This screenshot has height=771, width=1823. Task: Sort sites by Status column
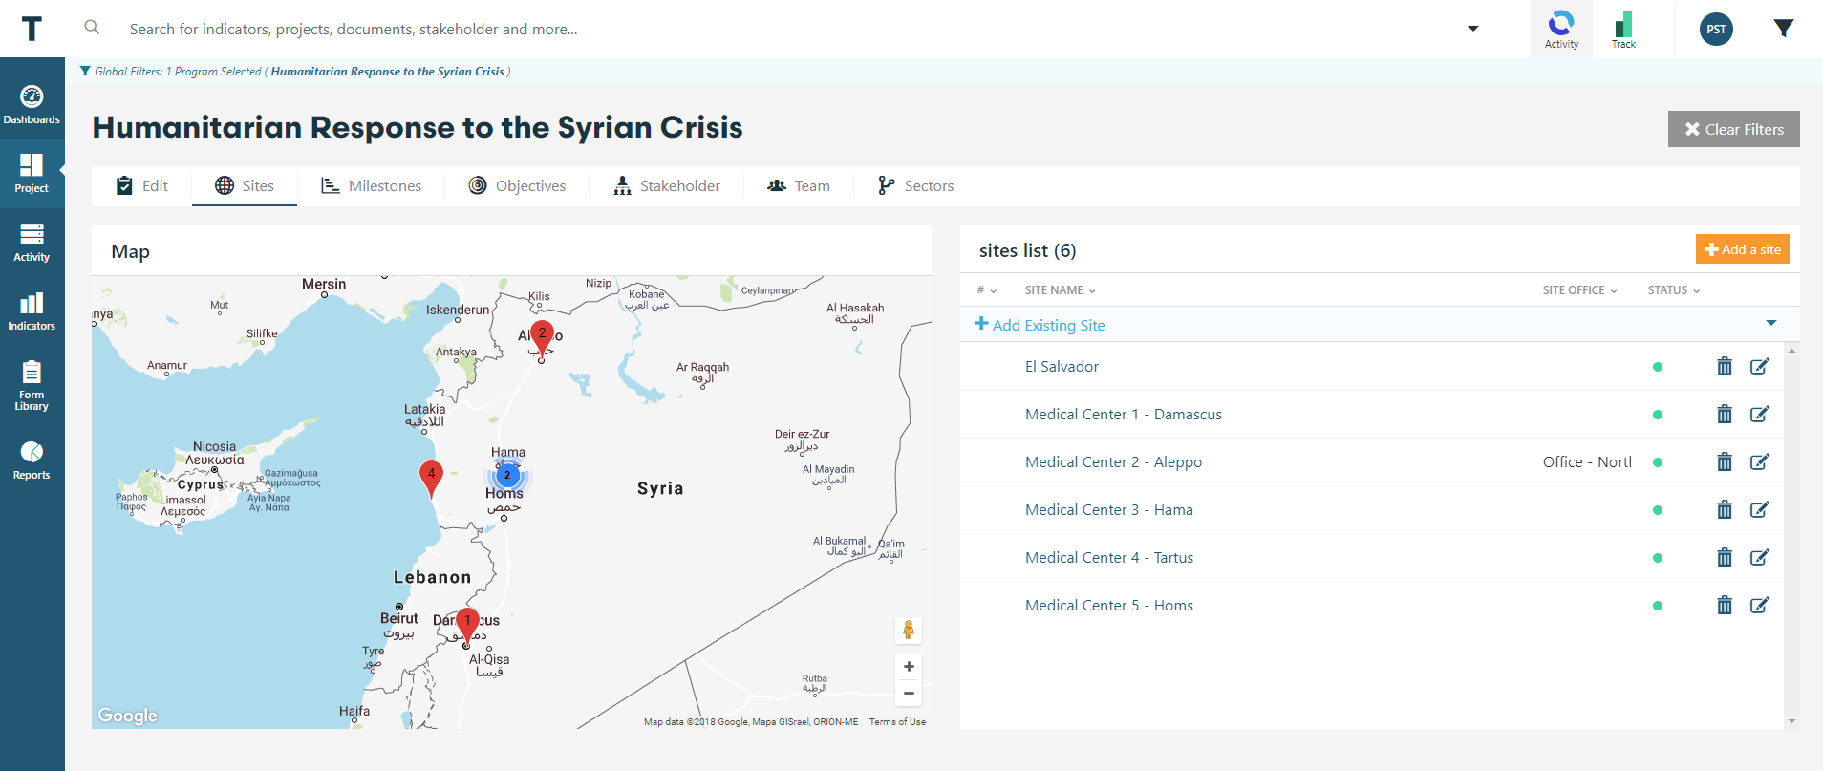click(1673, 290)
